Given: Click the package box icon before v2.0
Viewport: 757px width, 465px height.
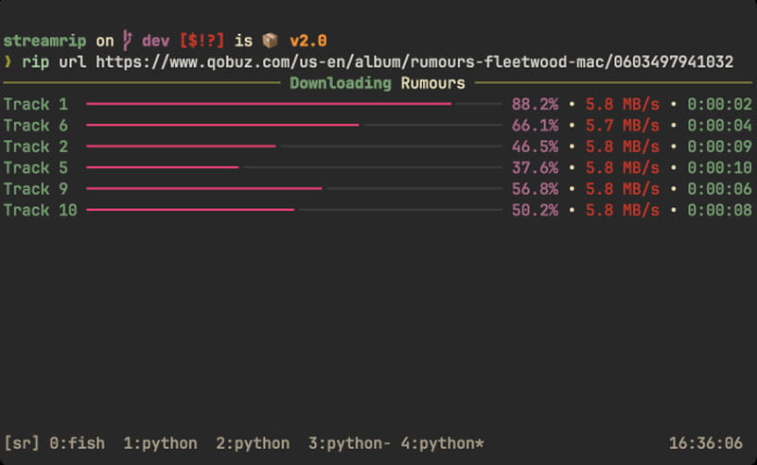Looking at the screenshot, I should [271, 41].
